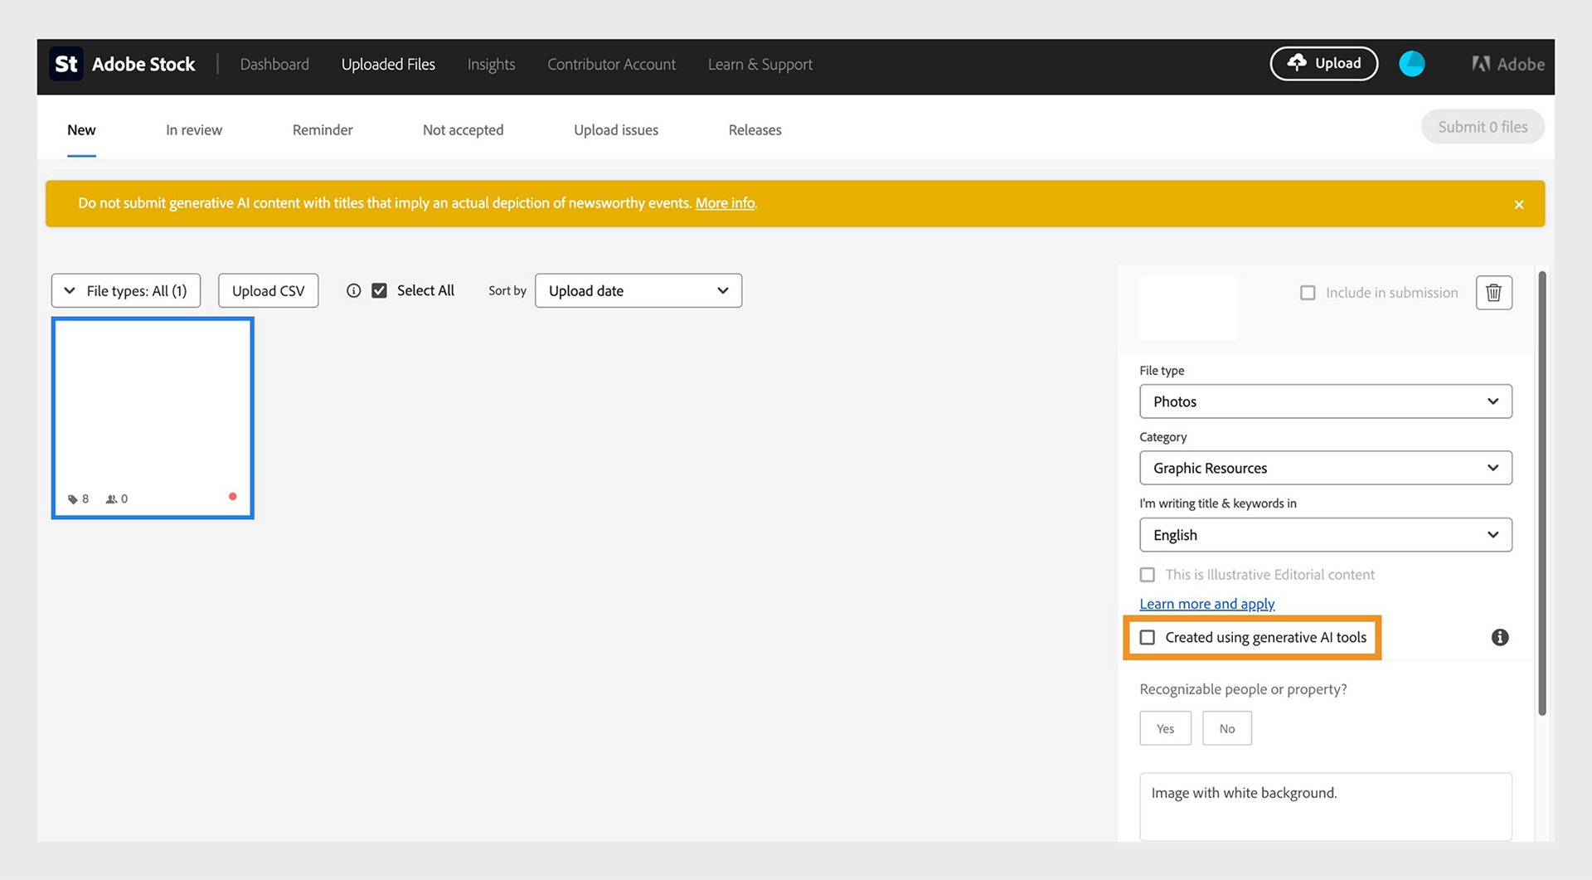The height and width of the screenshot is (880, 1592).
Task: Follow the Learn more and apply link
Action: (x=1206, y=605)
